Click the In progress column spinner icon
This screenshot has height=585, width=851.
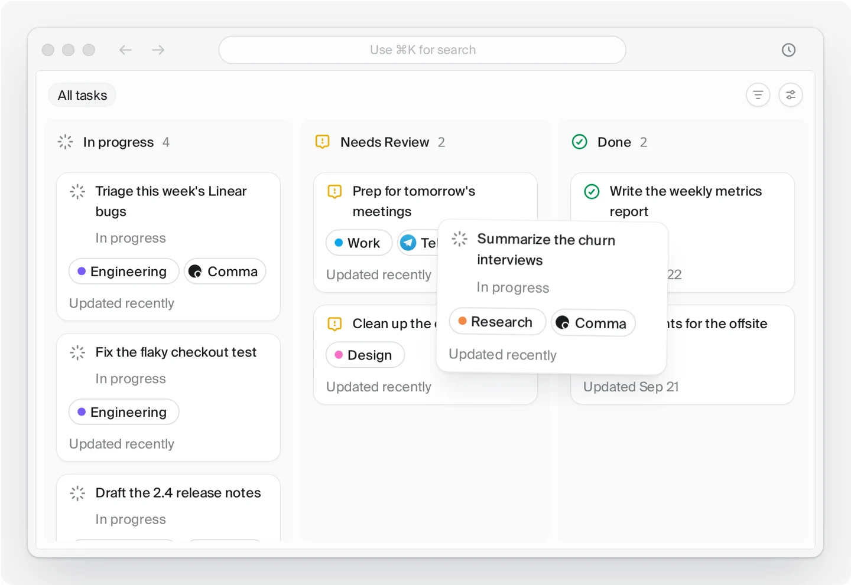65,142
